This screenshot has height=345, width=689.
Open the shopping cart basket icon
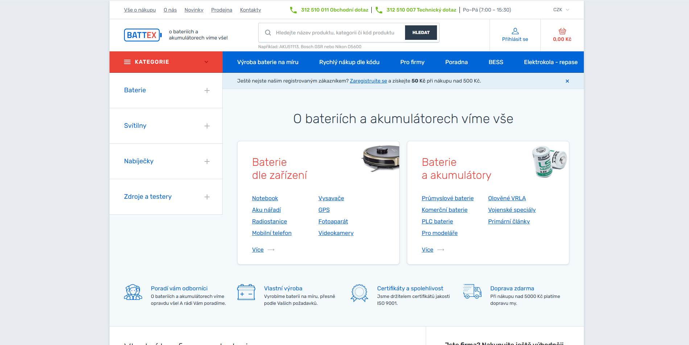[562, 31]
